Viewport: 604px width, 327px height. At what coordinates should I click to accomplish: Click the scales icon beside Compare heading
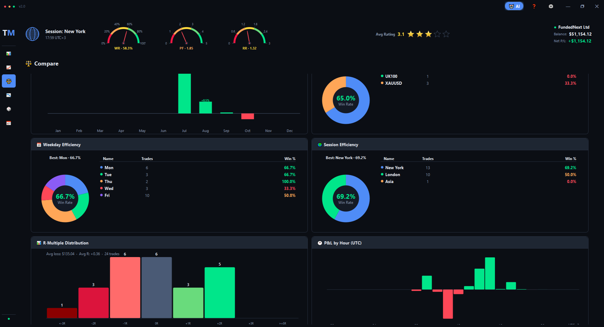click(29, 64)
